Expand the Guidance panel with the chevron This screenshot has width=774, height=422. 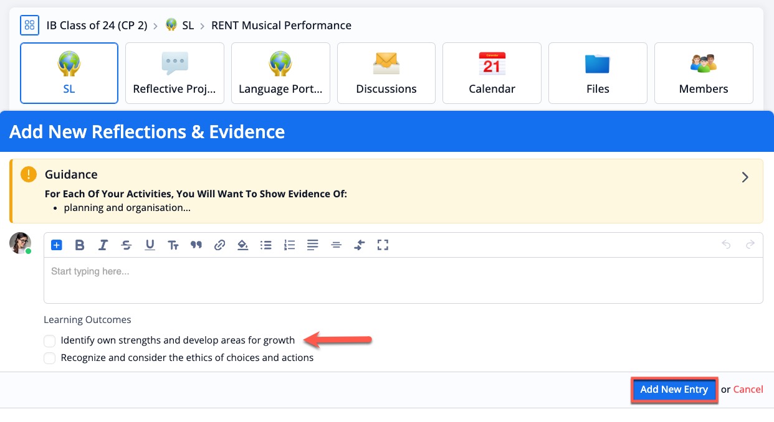tap(745, 177)
